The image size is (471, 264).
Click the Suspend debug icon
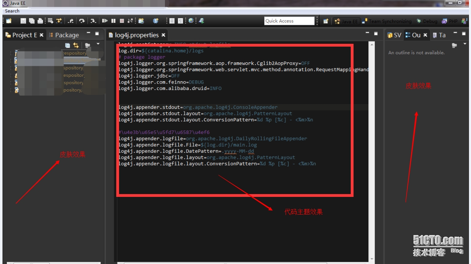(x=113, y=21)
